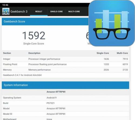135x120 pixels.
Task: Click the Multi-Core column header
Action: point(122,53)
